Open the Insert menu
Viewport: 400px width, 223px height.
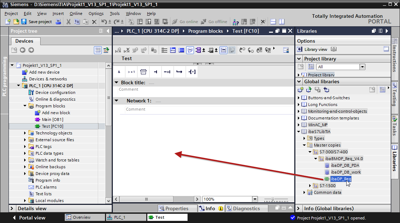click(x=58, y=14)
